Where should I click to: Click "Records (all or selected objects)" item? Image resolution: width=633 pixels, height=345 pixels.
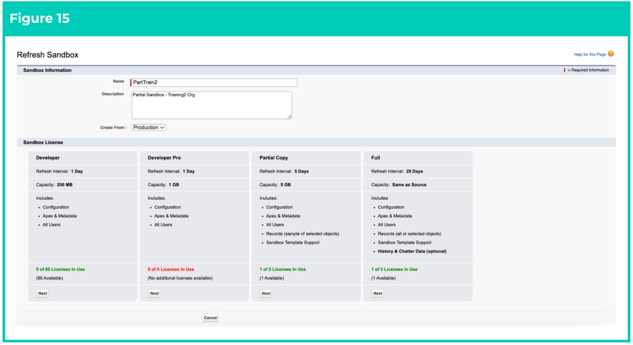tap(409, 233)
